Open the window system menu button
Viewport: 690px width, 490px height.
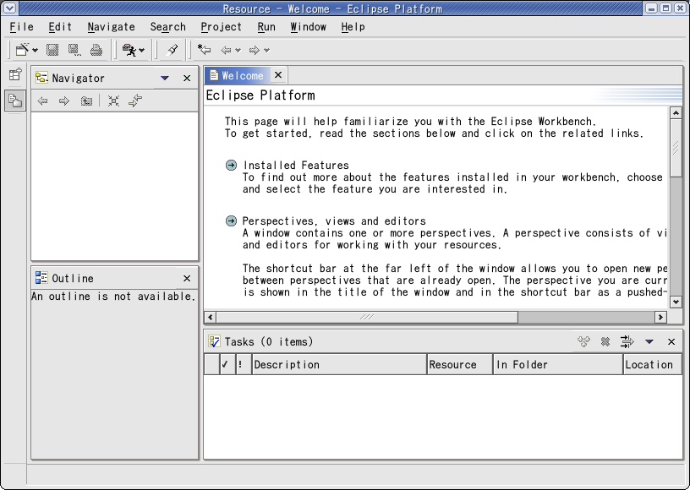pyautogui.click(x=9, y=8)
